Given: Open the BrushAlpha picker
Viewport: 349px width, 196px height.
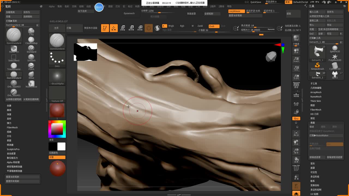Looking at the screenshot, I should coord(57,77).
